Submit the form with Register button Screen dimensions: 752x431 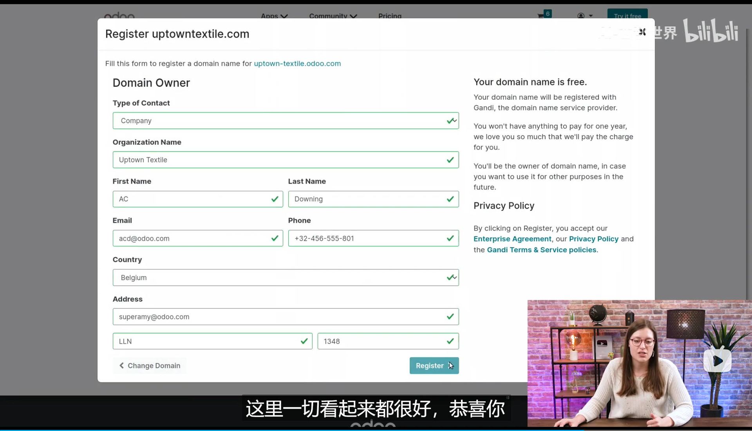point(434,366)
